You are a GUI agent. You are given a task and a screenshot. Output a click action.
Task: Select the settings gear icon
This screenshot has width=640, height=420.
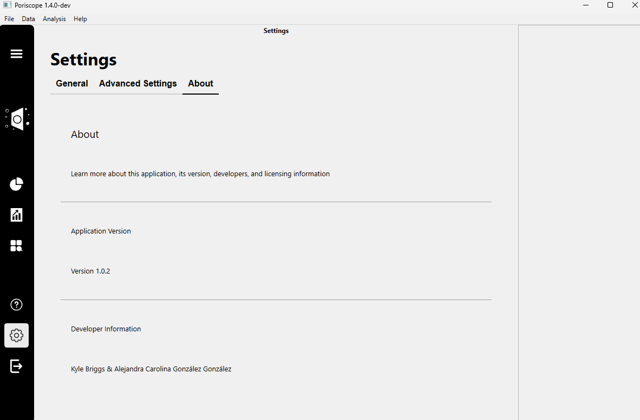pos(16,336)
